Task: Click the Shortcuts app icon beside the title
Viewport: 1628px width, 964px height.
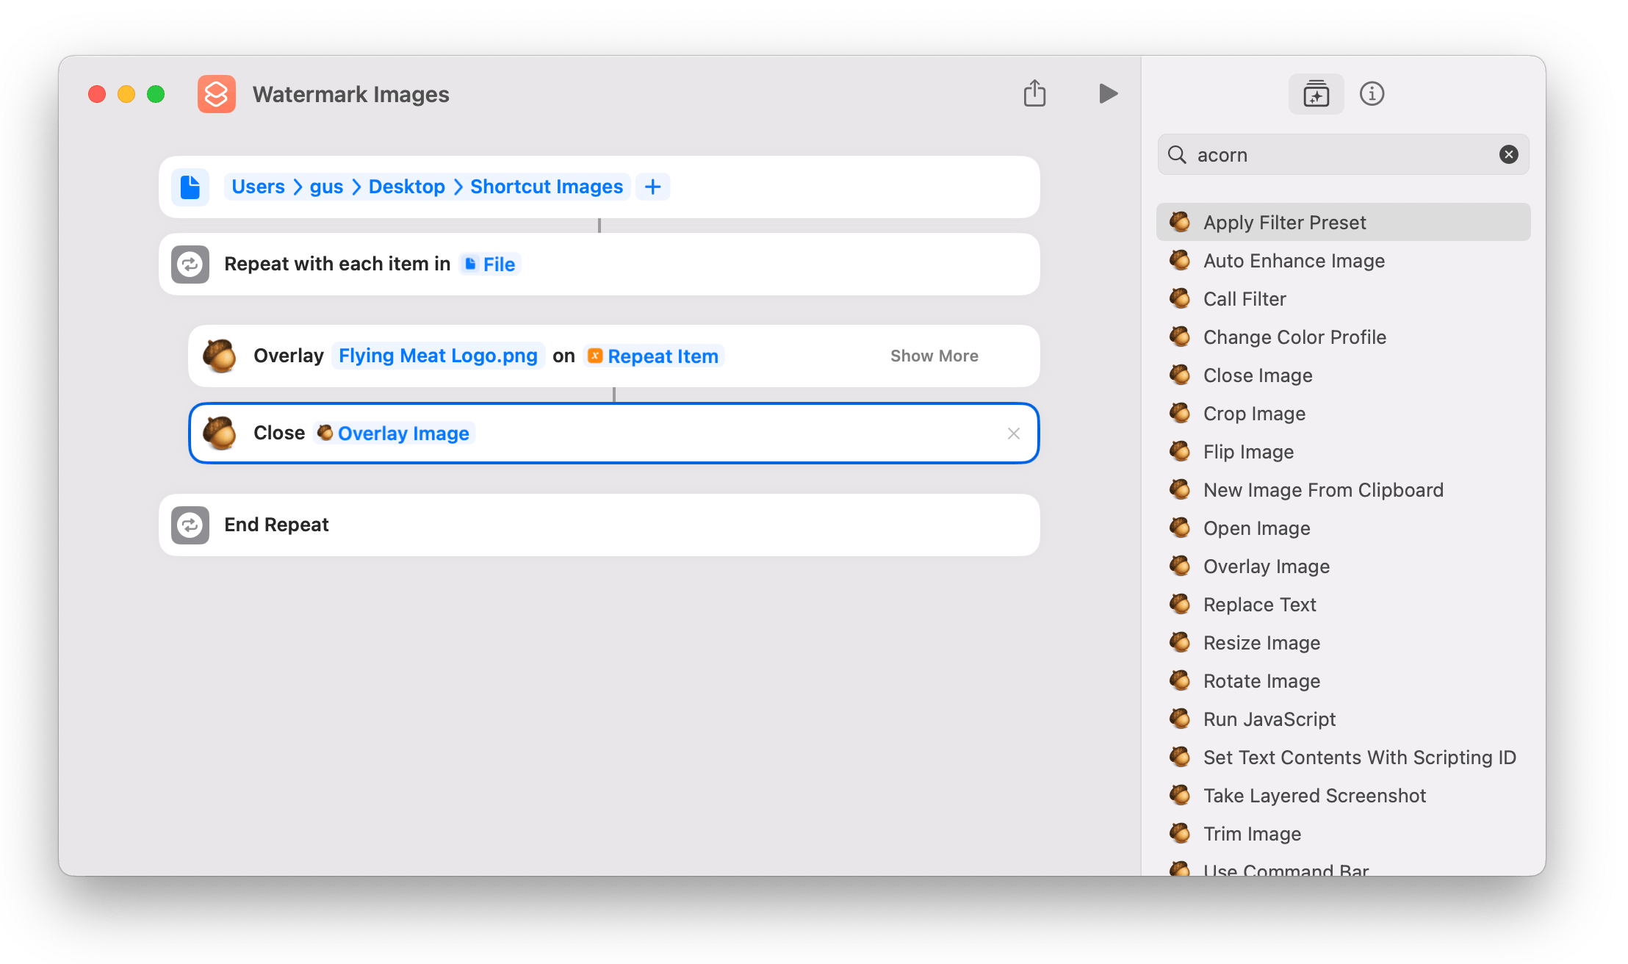Action: click(217, 94)
